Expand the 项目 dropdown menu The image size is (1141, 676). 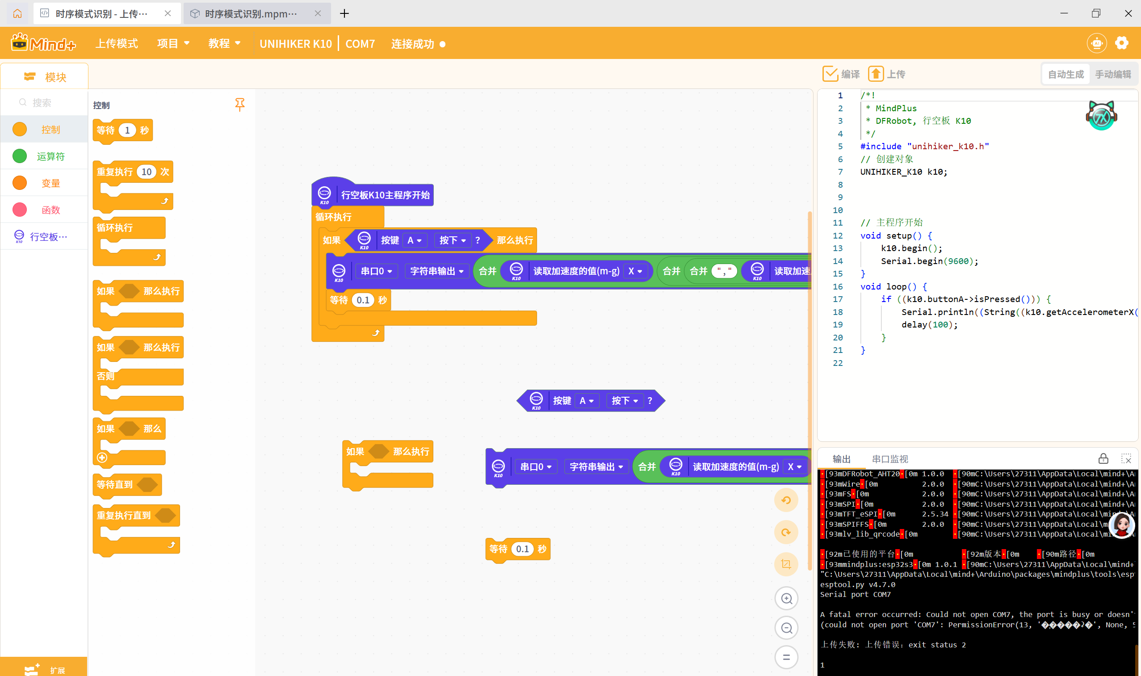(173, 43)
